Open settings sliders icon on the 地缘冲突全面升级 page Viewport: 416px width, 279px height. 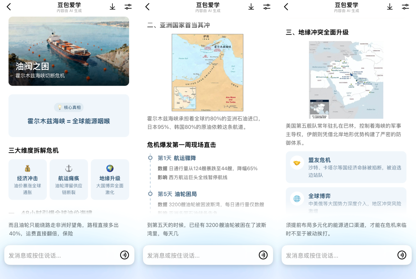405,7
